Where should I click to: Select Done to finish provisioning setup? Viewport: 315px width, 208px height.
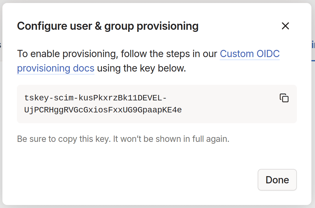[x=277, y=179]
